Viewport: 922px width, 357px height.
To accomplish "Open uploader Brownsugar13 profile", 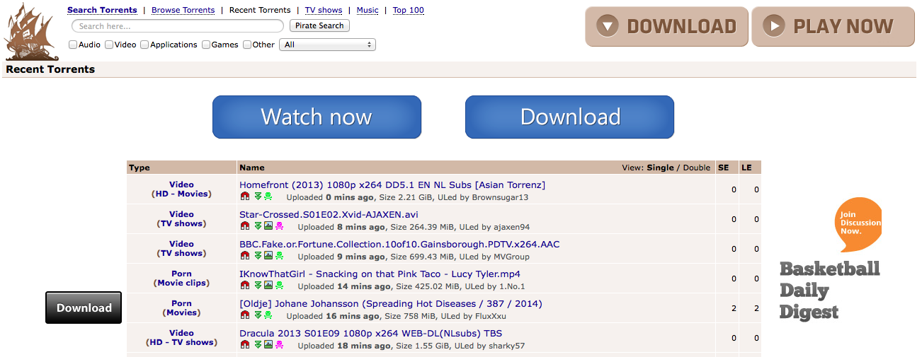I will (x=500, y=197).
